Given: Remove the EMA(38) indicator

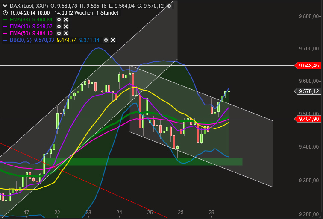Looking at the screenshot, I should 66,20.
